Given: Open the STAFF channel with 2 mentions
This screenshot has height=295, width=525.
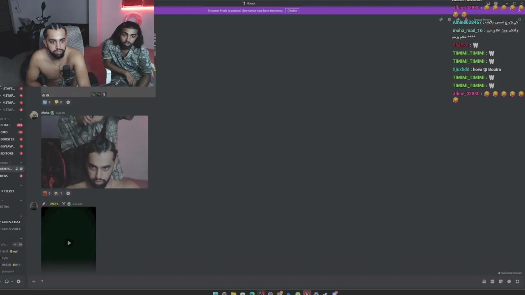Looking at the screenshot, I should [x=12, y=110].
